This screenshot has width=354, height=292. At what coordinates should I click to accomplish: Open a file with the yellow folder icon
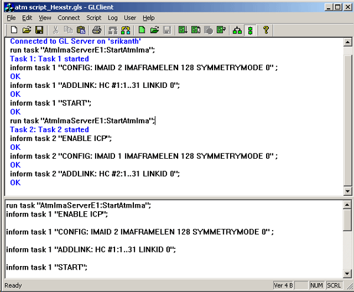point(27,30)
